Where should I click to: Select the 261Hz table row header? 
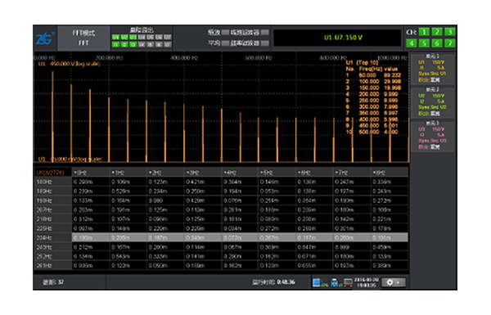(x=53, y=266)
